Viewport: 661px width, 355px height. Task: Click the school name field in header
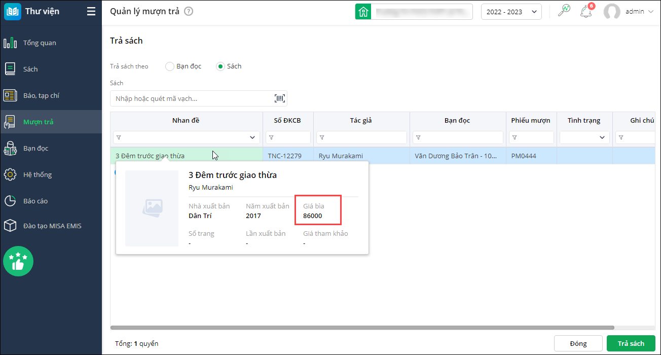click(x=422, y=12)
